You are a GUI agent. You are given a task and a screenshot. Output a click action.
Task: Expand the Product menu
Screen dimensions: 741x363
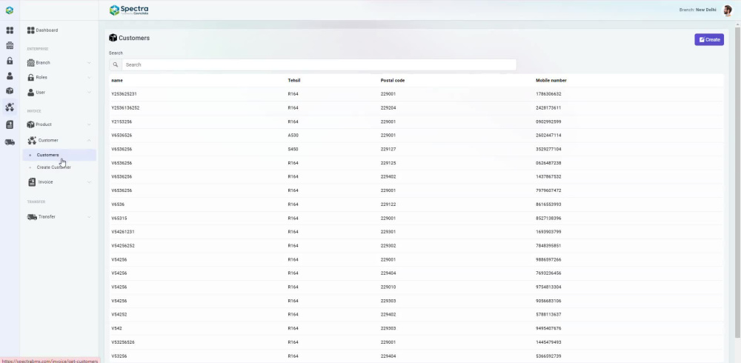[59, 124]
